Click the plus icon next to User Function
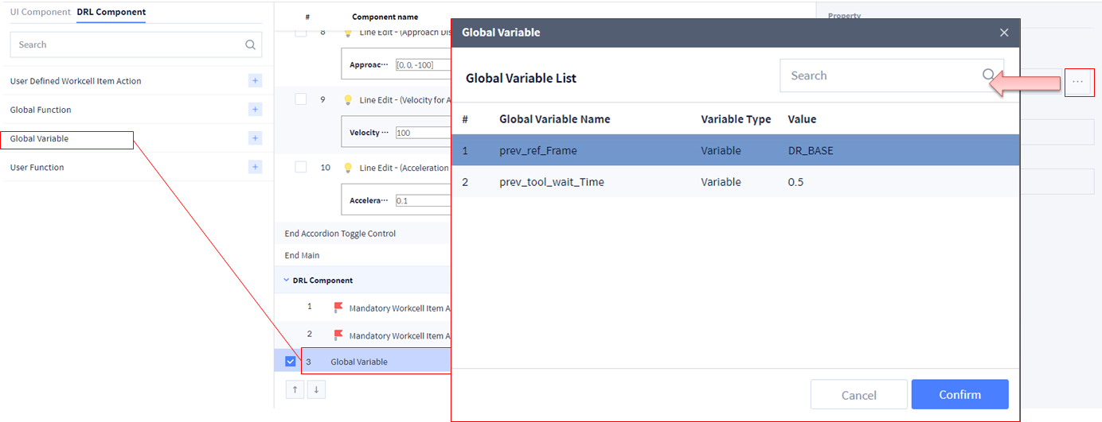The width and height of the screenshot is (1102, 422). 255,167
